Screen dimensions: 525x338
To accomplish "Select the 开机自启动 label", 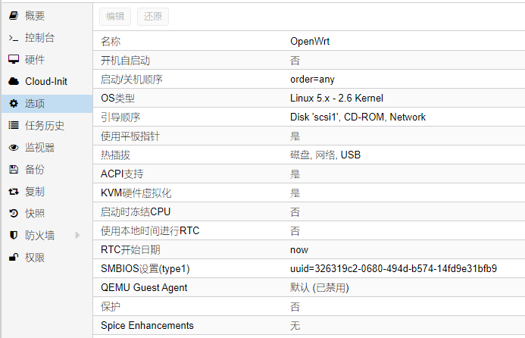I will [x=125, y=61].
